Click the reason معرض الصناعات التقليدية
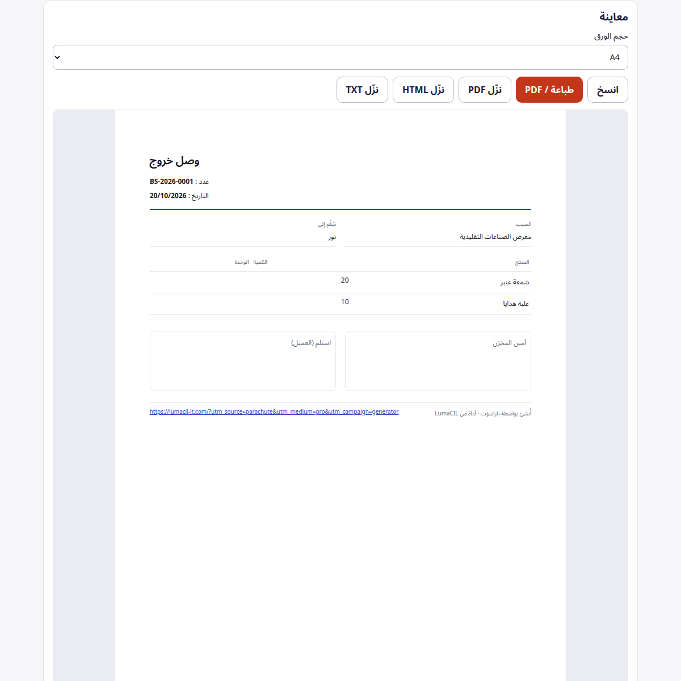Screen dimensions: 681x681 click(x=495, y=237)
